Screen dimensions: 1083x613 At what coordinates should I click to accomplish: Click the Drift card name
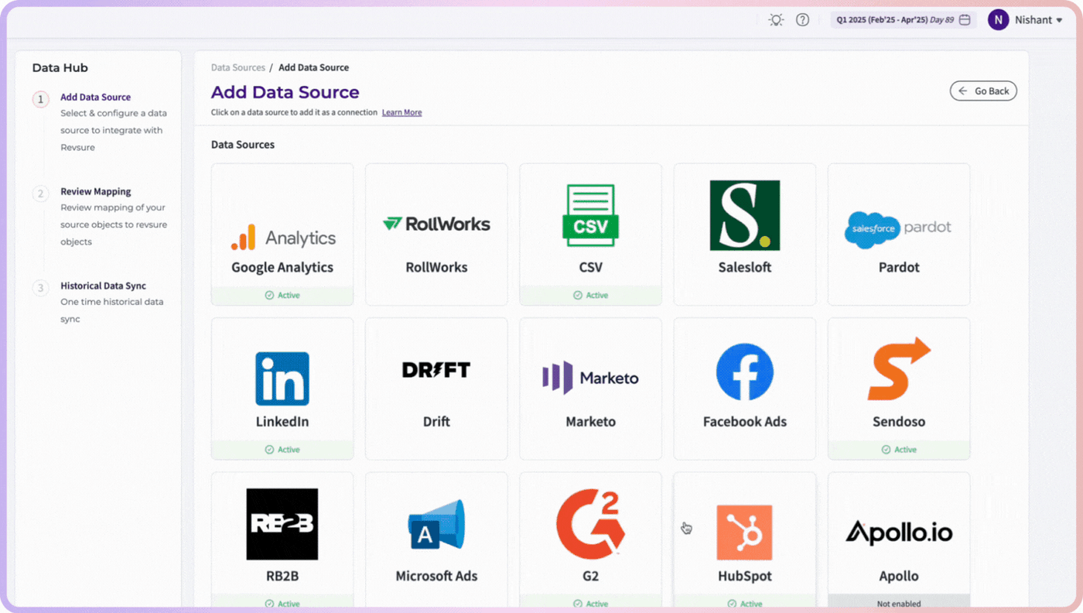436,422
